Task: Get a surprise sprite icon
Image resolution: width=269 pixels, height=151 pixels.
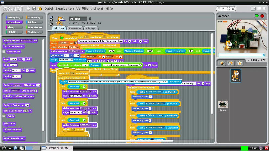Action: click(x=239, y=63)
